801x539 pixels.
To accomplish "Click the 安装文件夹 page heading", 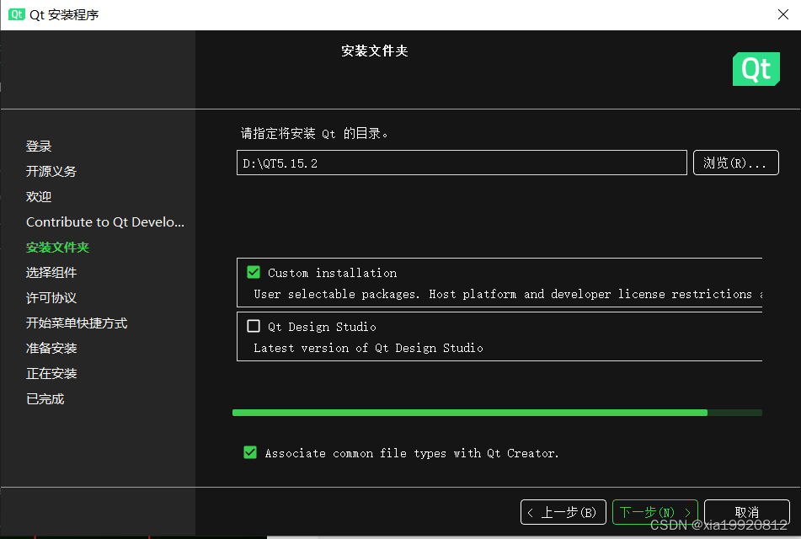I will [x=375, y=51].
